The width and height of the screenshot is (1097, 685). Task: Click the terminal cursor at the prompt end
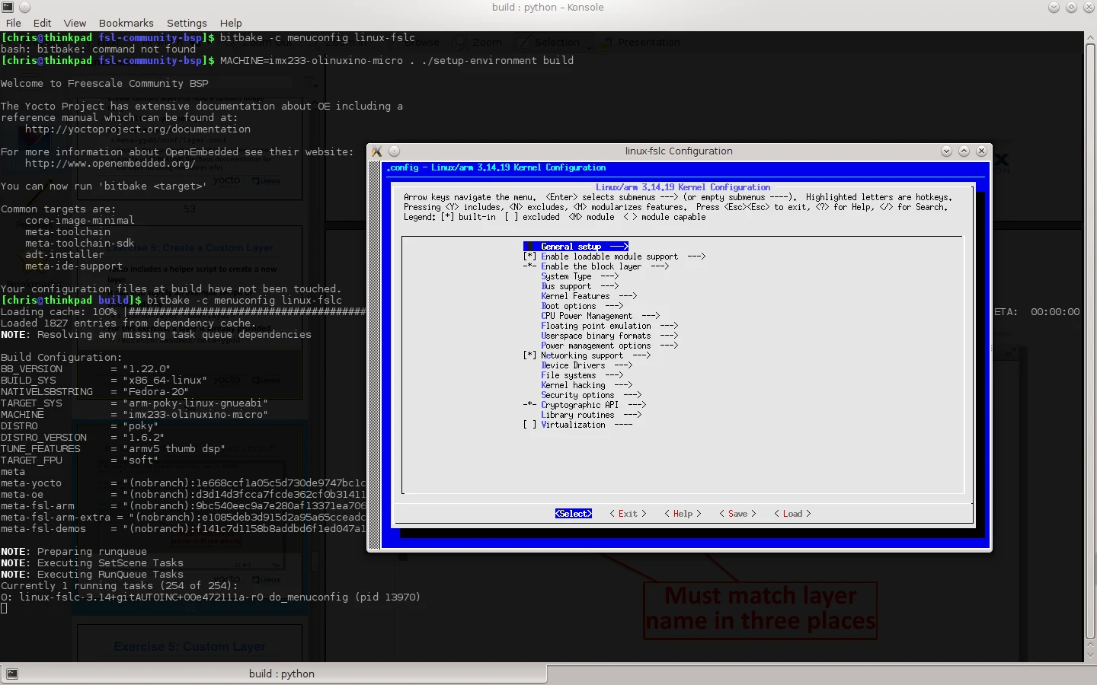point(4,608)
